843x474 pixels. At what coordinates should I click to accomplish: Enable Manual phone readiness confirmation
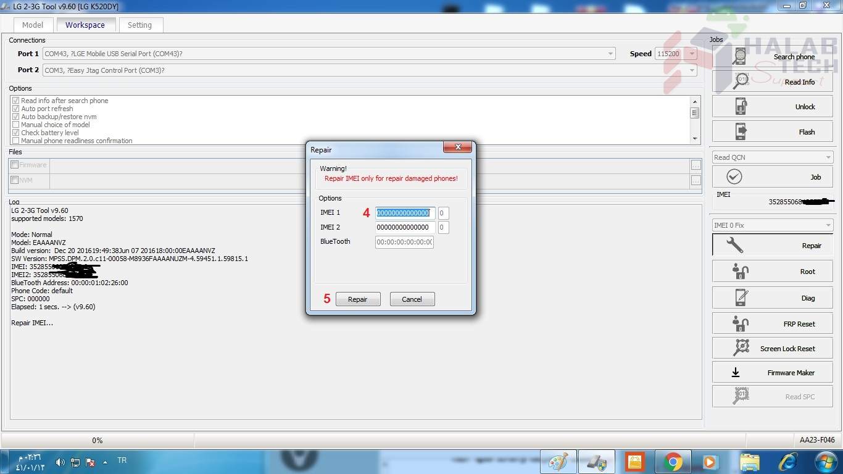pyautogui.click(x=16, y=141)
